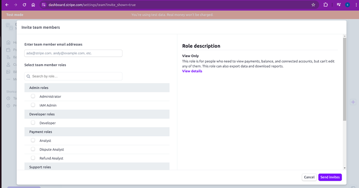
Task: Select the Dispute Analyst checkbox
Action: pos(33,149)
